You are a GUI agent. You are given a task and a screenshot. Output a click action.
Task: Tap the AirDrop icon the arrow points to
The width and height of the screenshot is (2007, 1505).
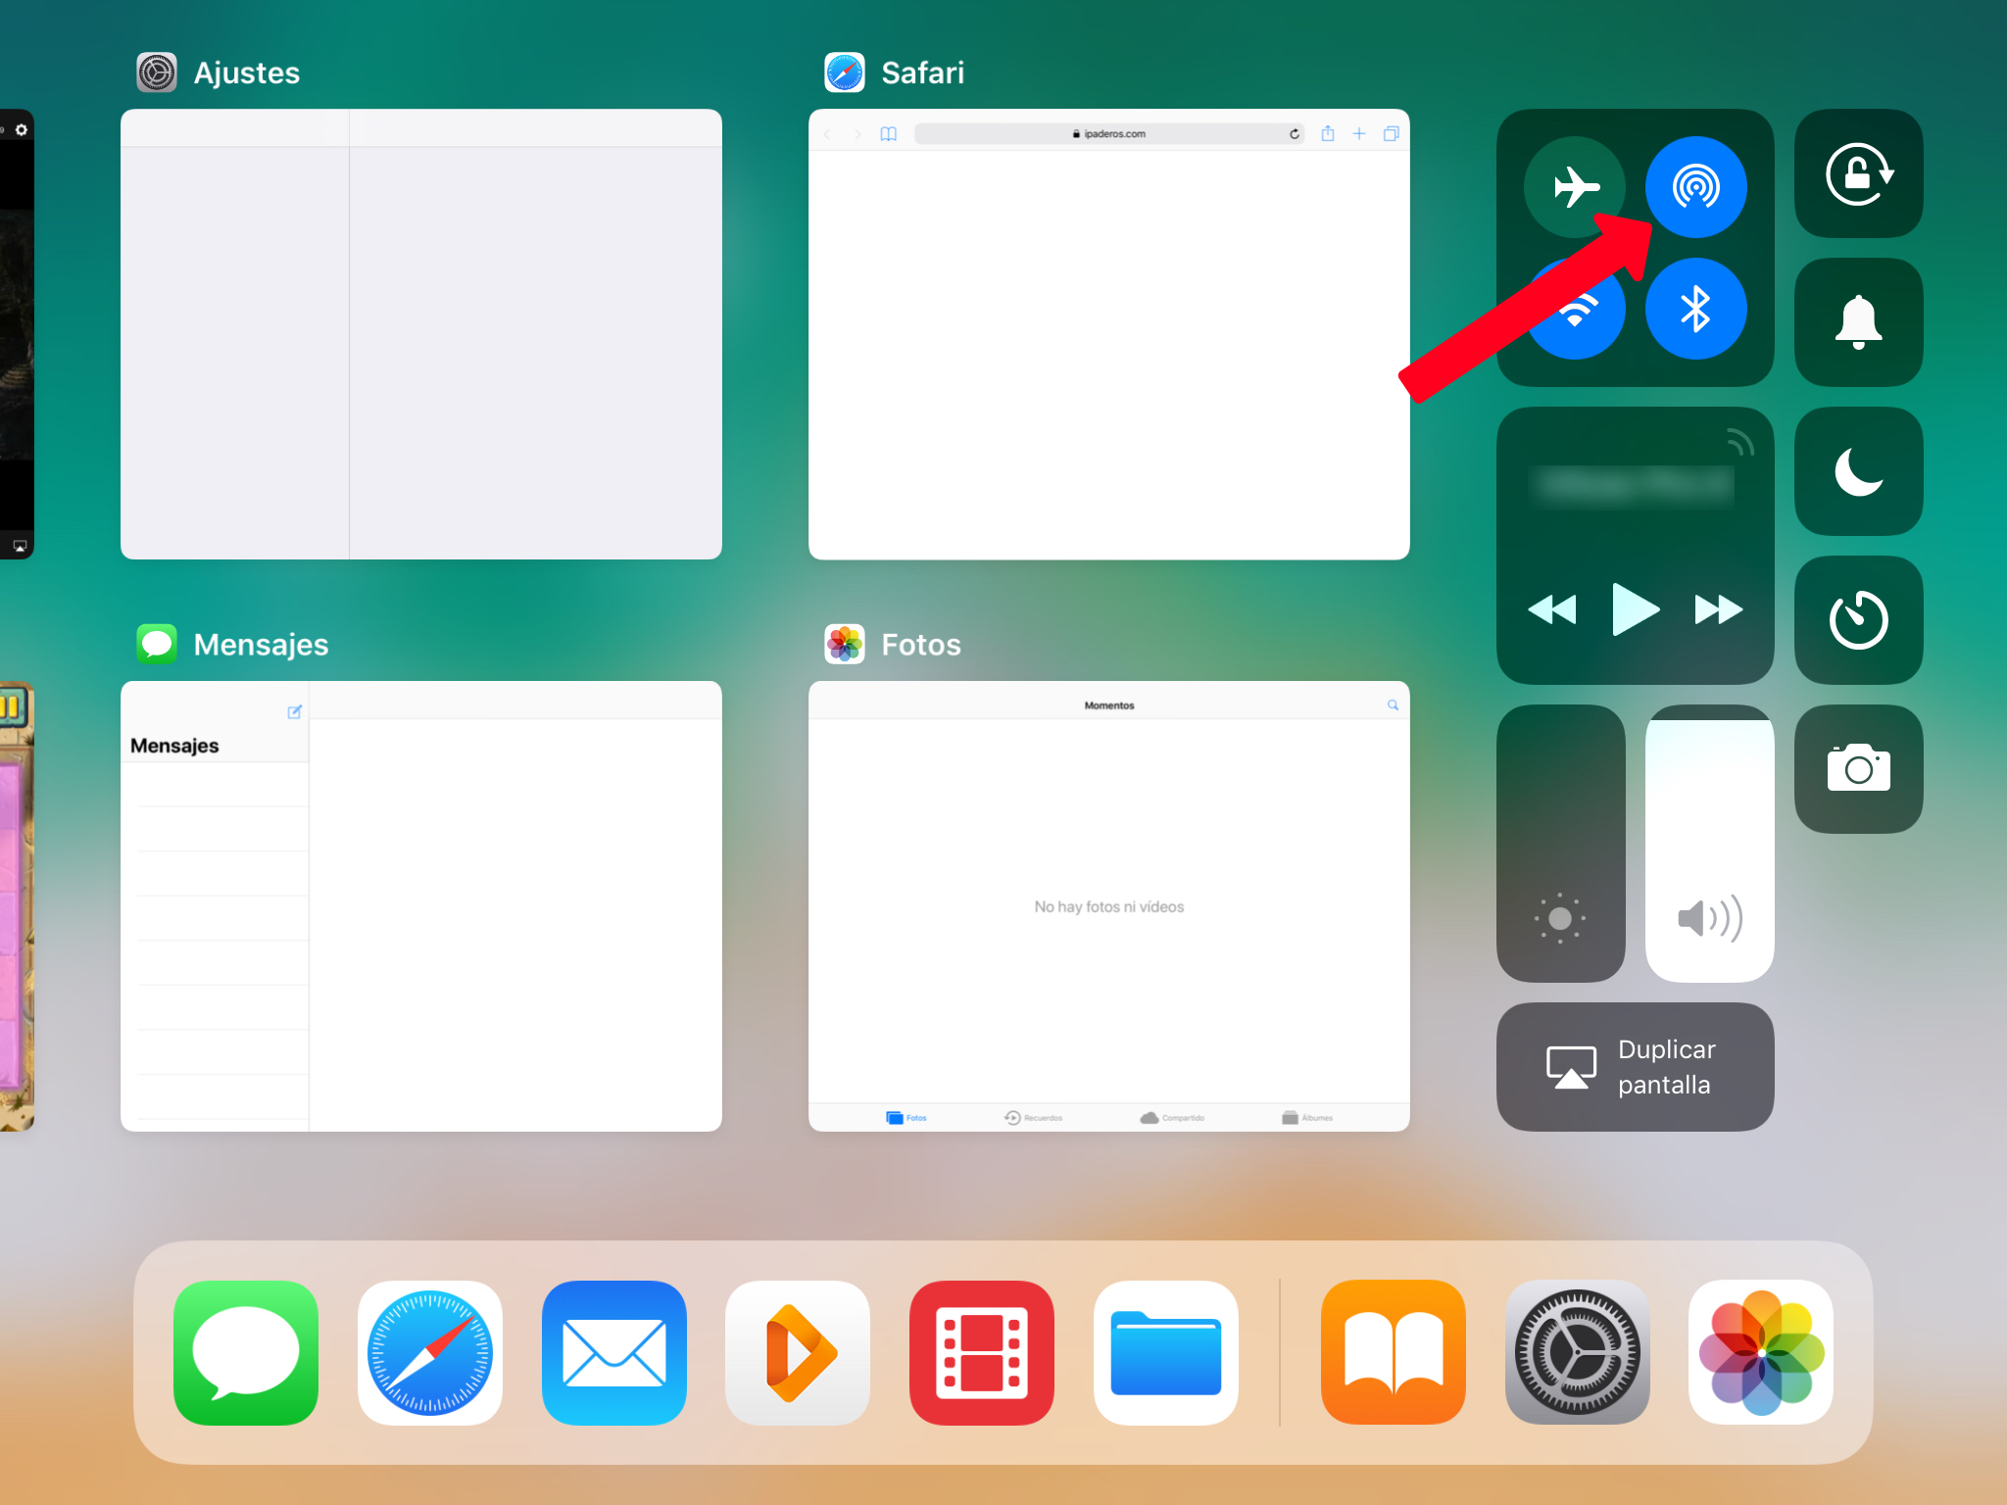pos(1696,186)
